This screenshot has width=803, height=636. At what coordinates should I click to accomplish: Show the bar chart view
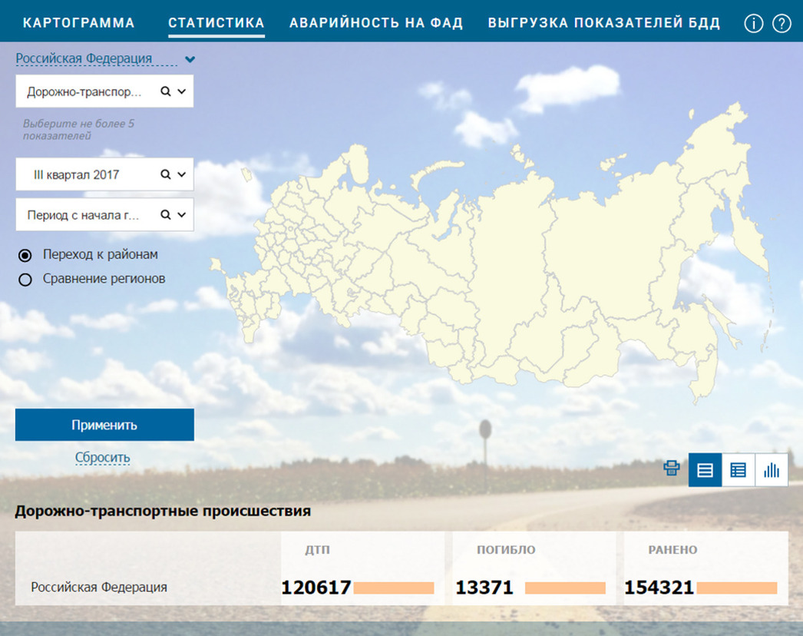(772, 470)
